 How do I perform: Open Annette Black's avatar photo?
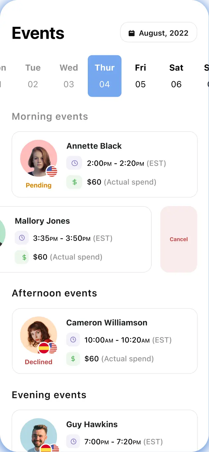pyautogui.click(x=38, y=158)
